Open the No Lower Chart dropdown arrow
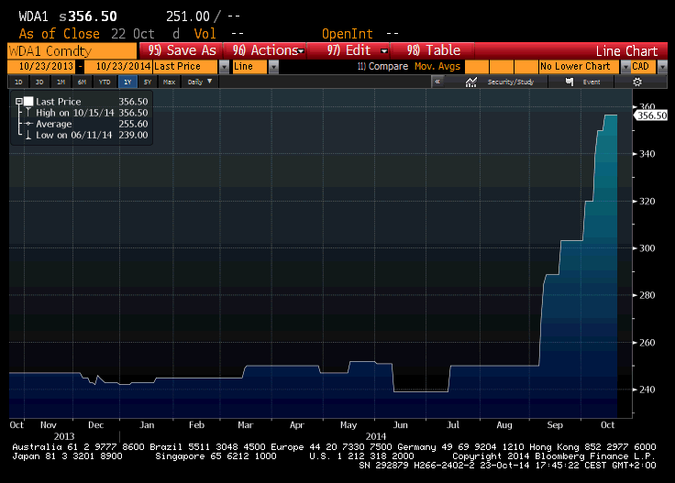The height and width of the screenshot is (483, 675). (x=625, y=67)
